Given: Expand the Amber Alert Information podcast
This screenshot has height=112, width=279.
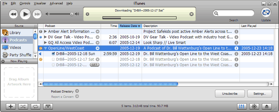Looking at the screenshot, I should click(x=46, y=32).
